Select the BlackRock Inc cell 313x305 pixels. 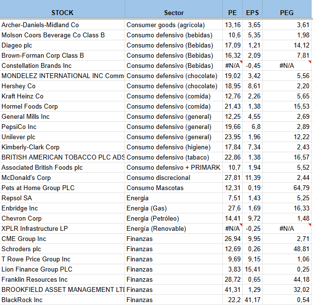[x=63, y=300]
